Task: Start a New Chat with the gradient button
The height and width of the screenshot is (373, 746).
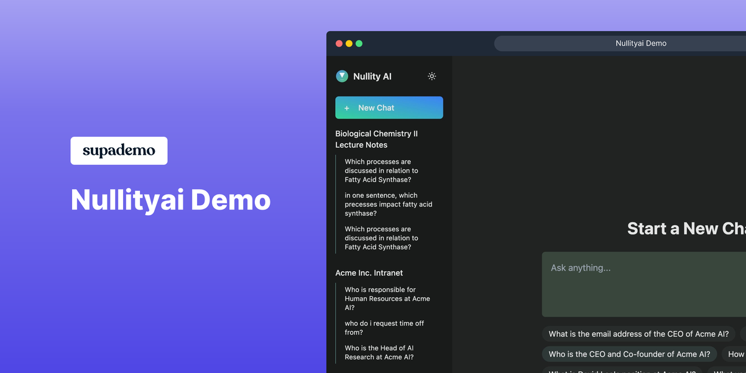Action: coord(389,108)
